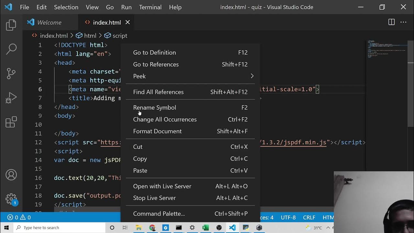Change the CRLF line ending setting

click(x=309, y=217)
